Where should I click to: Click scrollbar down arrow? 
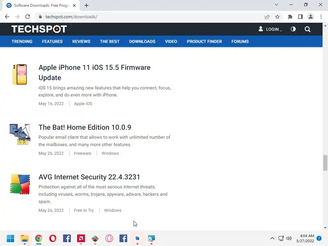tap(325, 228)
